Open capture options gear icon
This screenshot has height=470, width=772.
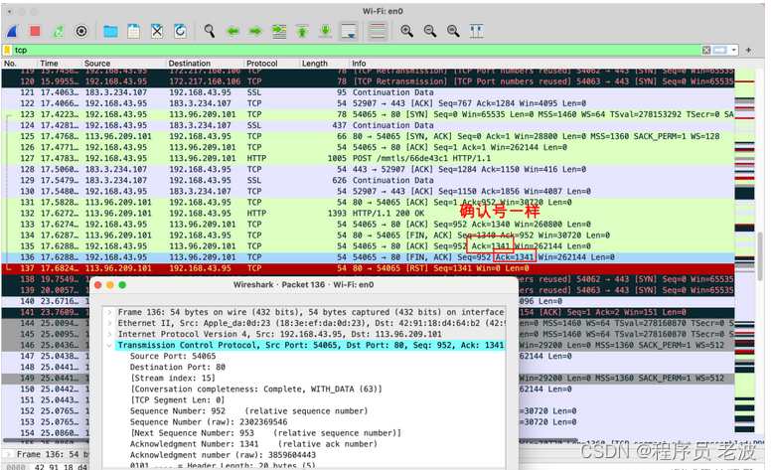pyautogui.click(x=81, y=32)
